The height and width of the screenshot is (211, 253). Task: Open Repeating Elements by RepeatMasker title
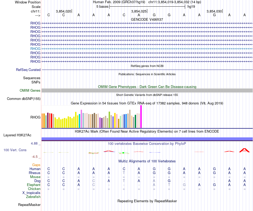coord(147,201)
